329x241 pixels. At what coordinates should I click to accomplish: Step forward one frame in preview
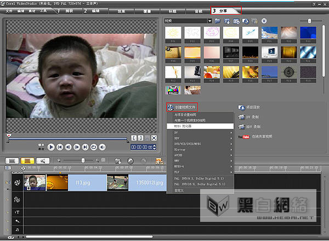pos(77,147)
